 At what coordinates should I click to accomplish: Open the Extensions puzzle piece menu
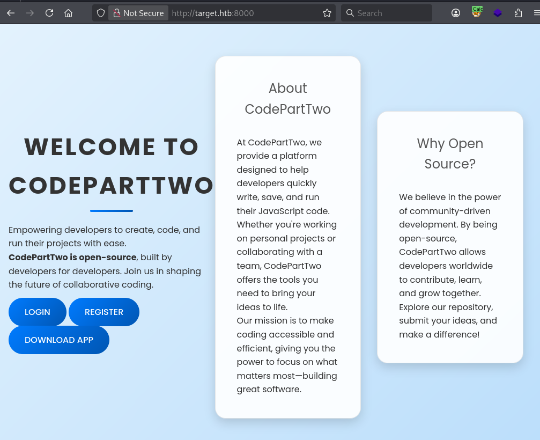tap(518, 13)
